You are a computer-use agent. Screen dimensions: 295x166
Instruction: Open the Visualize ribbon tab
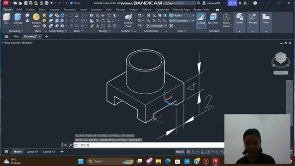click(54, 9)
